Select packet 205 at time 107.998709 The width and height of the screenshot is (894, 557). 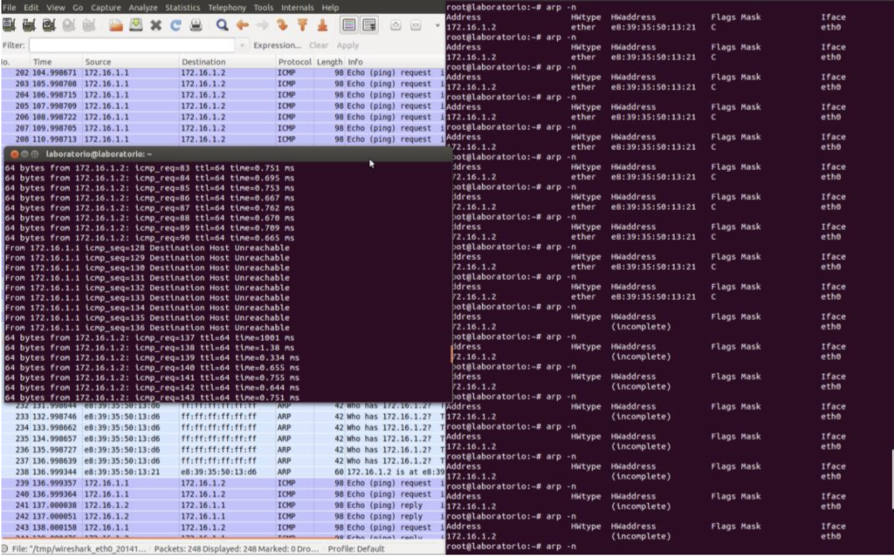pyautogui.click(x=223, y=106)
